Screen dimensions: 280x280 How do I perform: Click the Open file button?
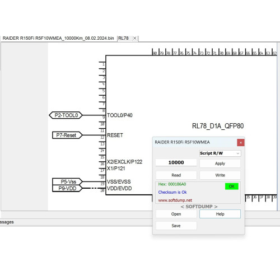176,214
